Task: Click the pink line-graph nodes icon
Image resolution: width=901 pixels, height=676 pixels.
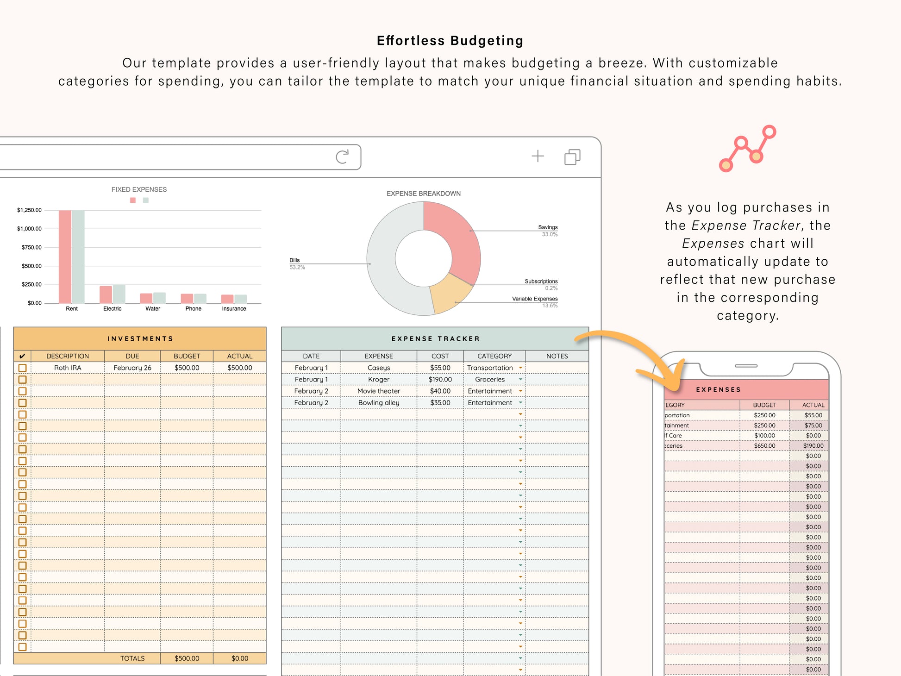Action: 747,149
